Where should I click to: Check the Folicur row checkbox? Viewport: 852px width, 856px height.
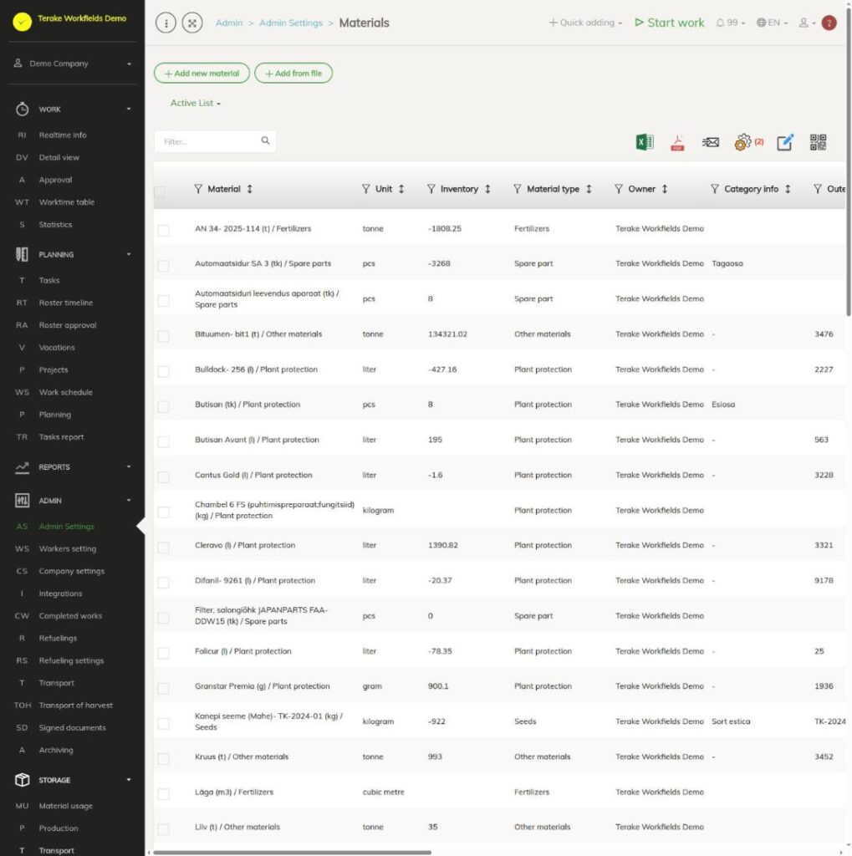(163, 654)
